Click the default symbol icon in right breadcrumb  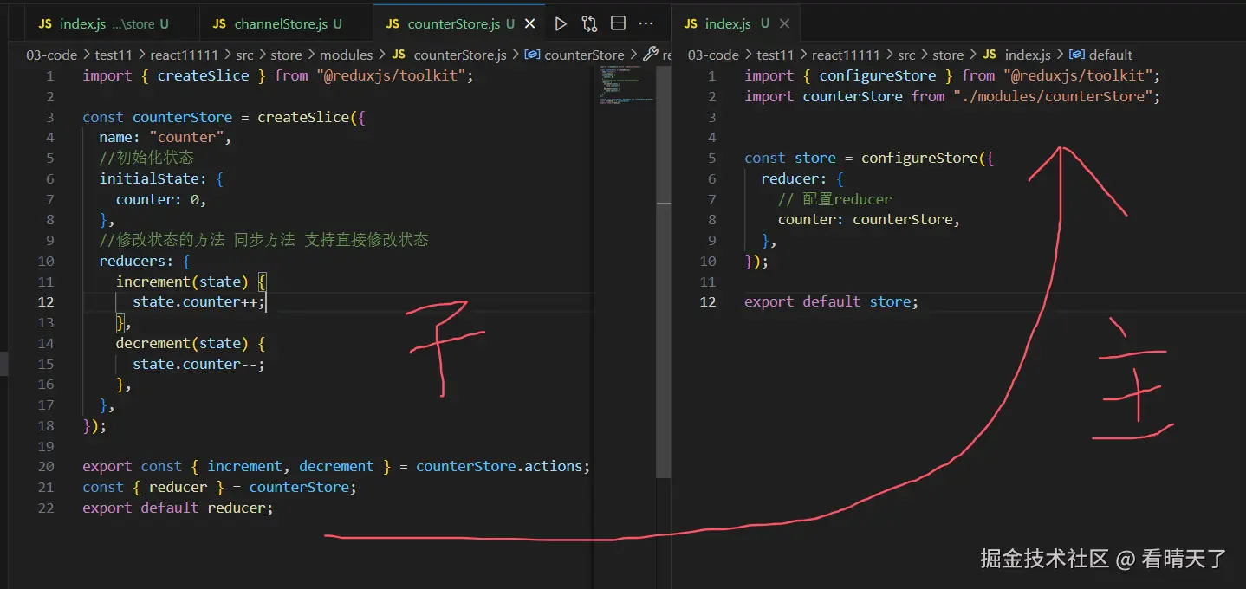(1077, 54)
